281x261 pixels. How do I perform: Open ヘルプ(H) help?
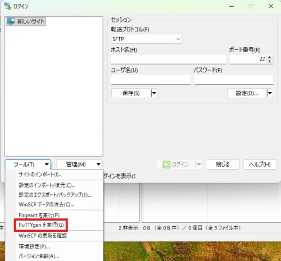pos(260,164)
